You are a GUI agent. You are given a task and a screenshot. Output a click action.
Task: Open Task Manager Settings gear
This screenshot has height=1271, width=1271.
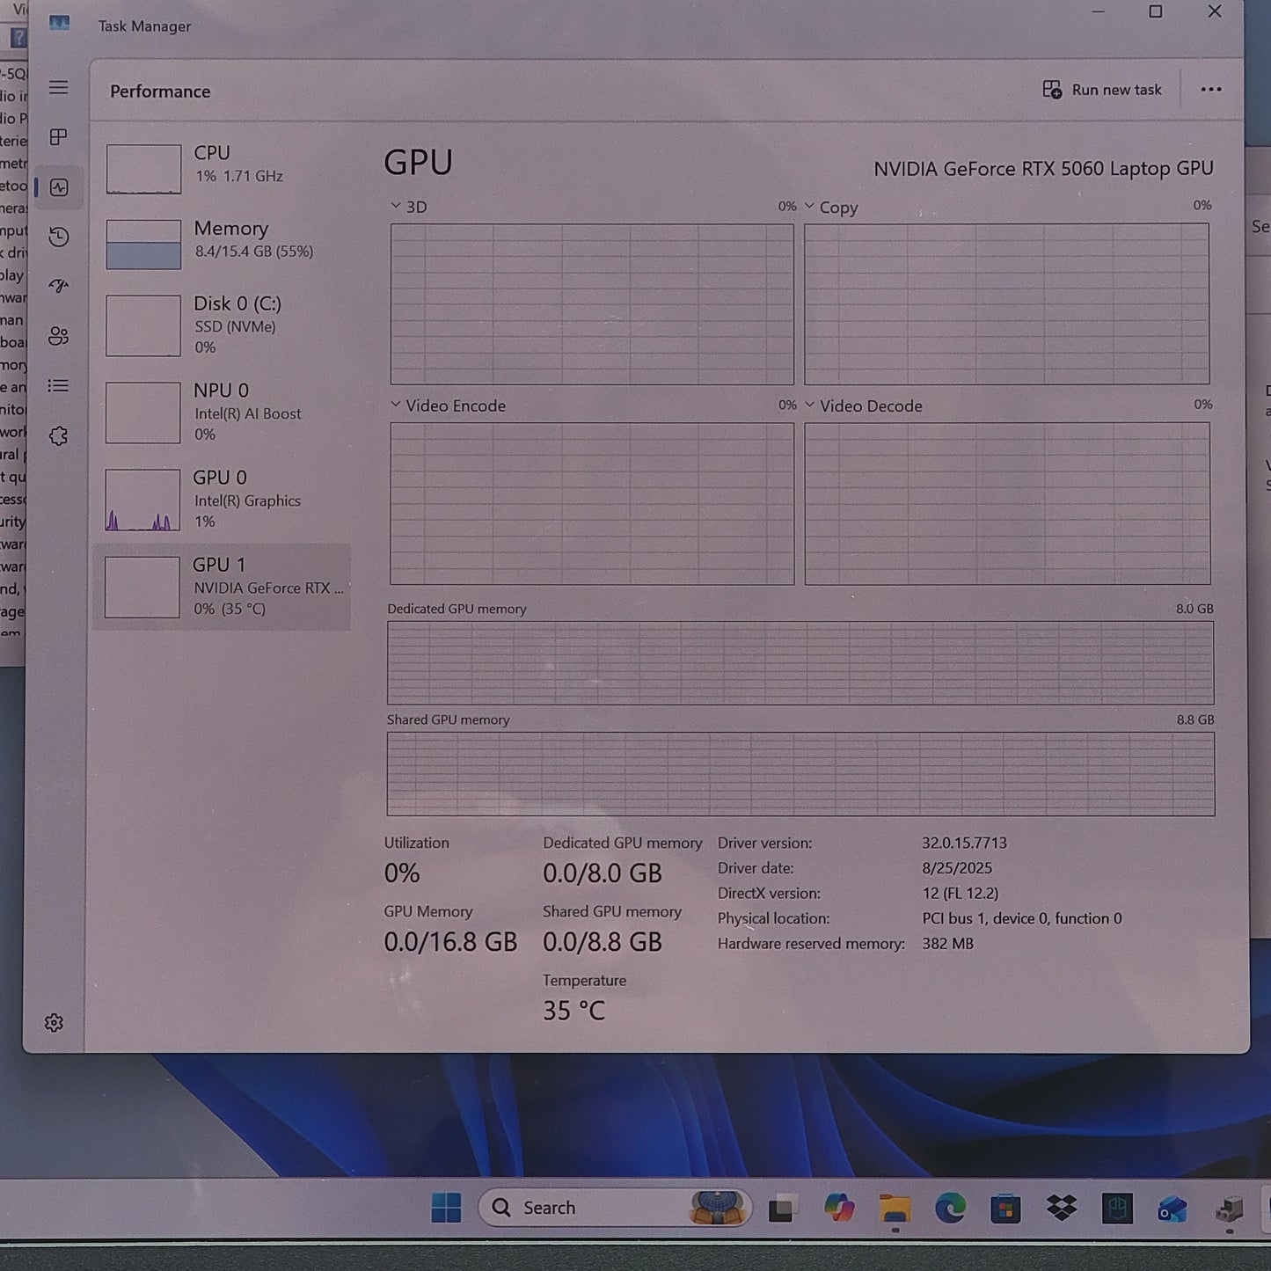[54, 1023]
